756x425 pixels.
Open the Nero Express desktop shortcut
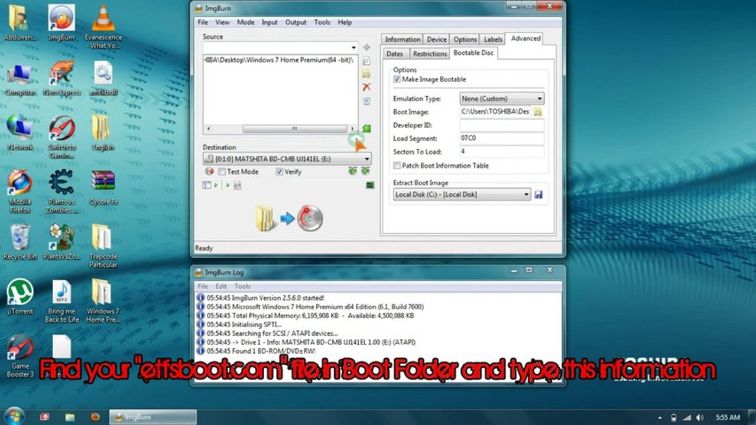(61, 78)
